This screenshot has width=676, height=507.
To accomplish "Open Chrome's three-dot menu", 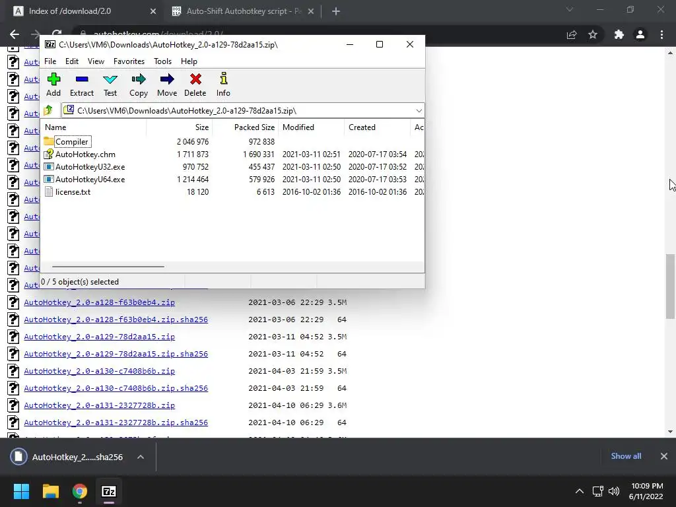I will coord(661,34).
